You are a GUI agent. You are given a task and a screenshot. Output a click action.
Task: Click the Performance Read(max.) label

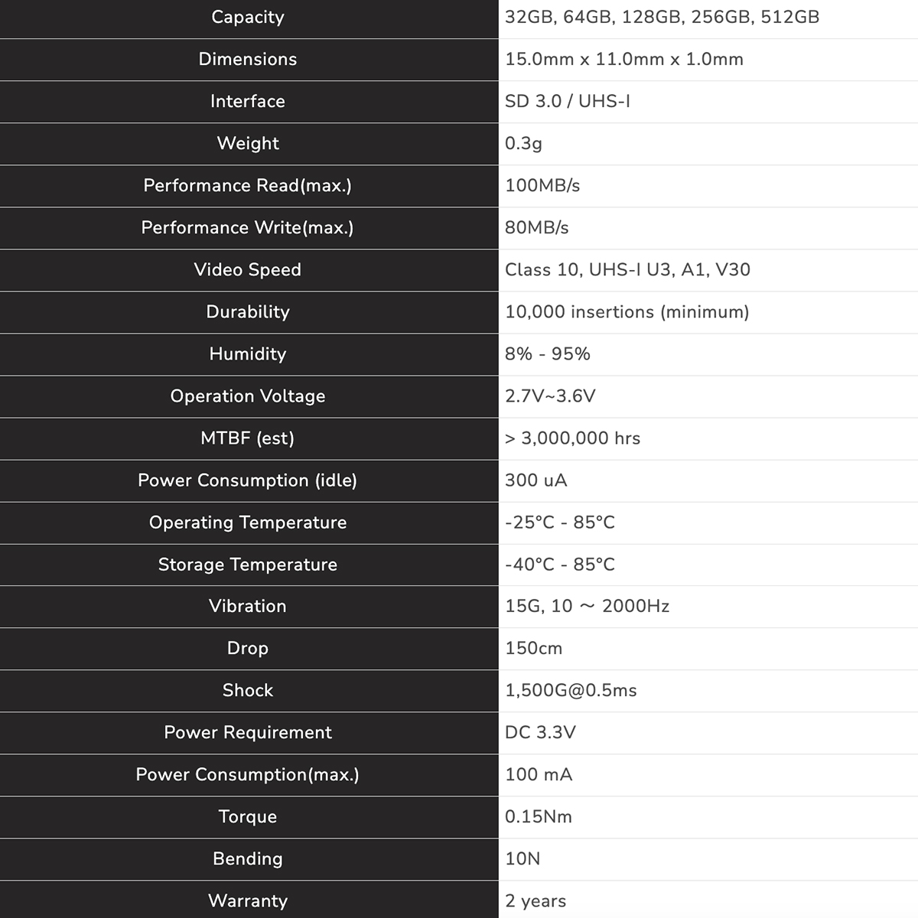click(248, 186)
